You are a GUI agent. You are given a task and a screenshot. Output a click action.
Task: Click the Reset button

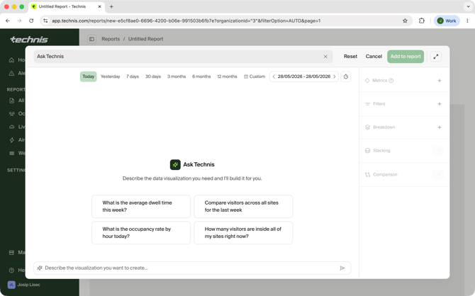click(350, 57)
